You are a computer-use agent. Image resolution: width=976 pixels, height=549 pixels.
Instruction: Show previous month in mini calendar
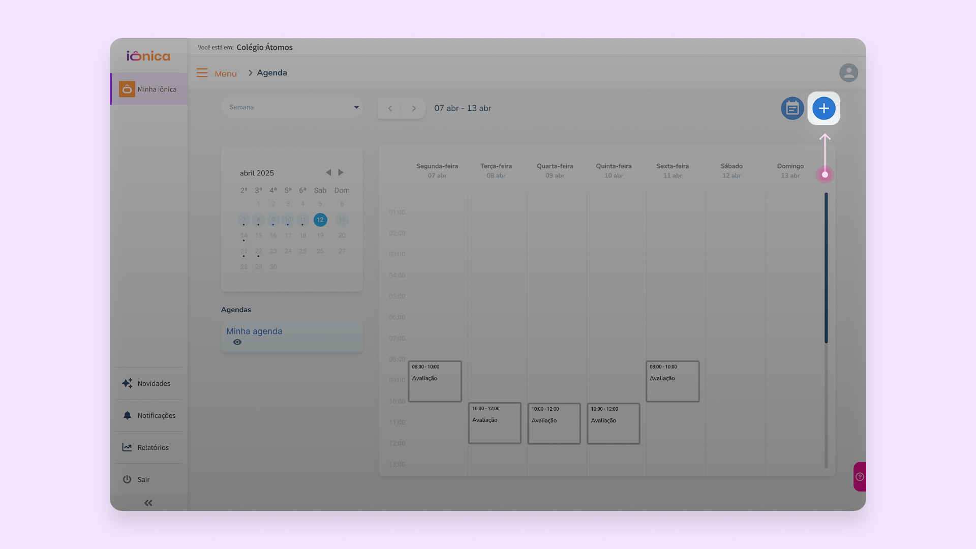point(328,172)
